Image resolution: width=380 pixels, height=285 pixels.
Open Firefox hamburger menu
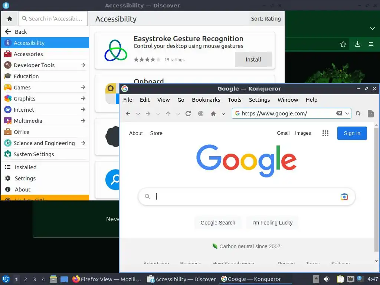(x=371, y=44)
